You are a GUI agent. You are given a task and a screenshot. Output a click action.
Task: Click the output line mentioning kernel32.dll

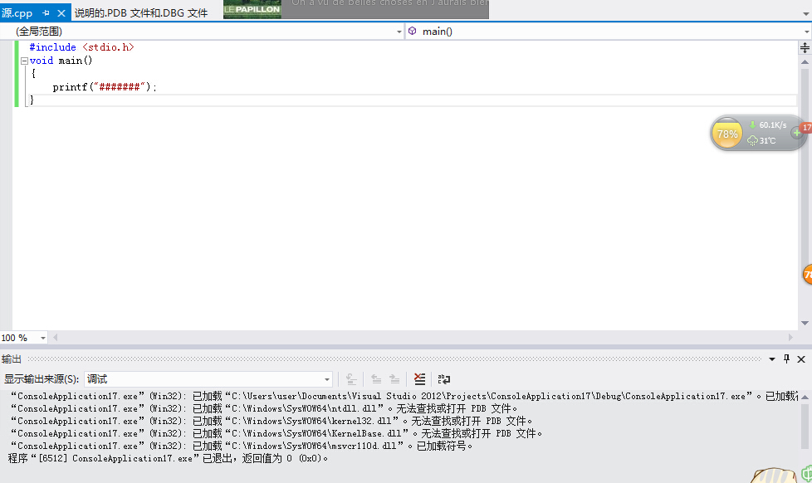tap(271, 421)
